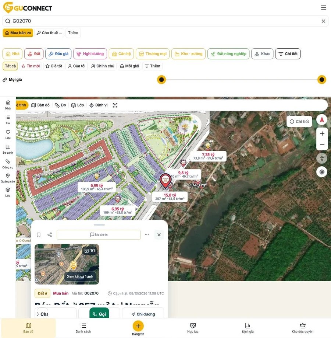Activate the Đo measure tool

(60, 105)
